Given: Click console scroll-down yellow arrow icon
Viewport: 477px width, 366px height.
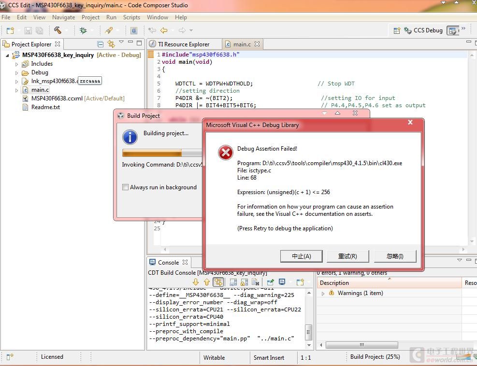Looking at the screenshot, I should [196, 282].
